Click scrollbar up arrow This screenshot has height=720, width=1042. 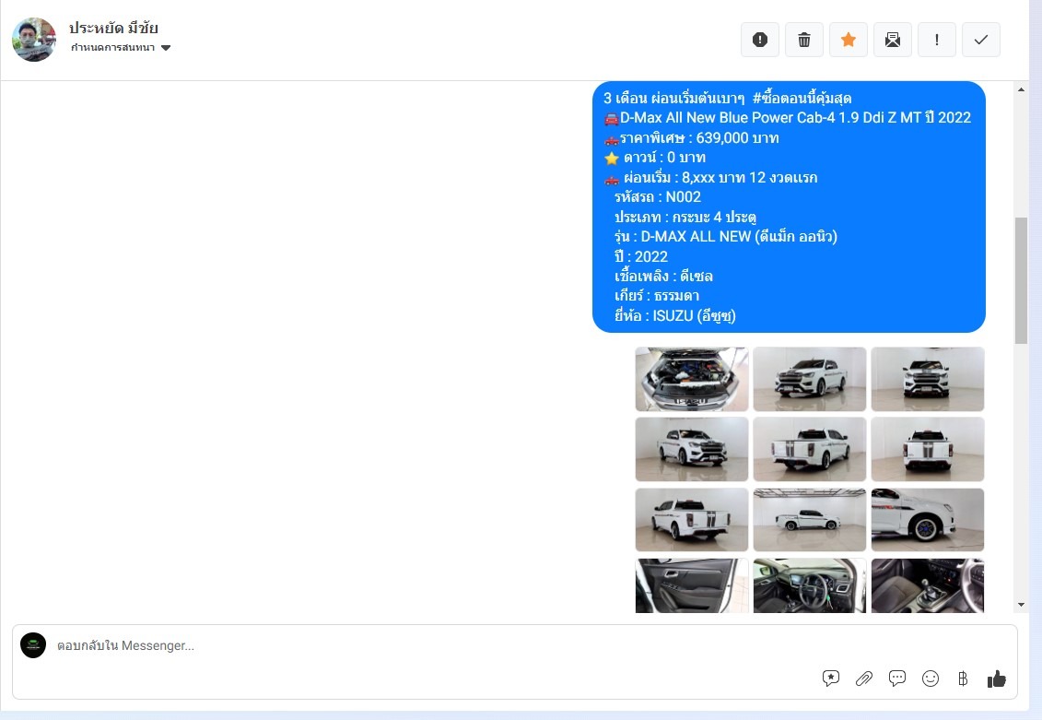tap(1022, 89)
